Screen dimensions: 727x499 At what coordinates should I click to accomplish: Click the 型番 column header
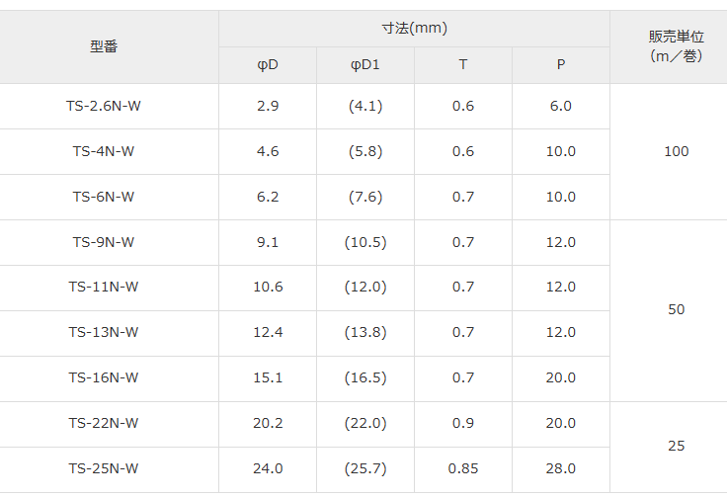click(104, 46)
